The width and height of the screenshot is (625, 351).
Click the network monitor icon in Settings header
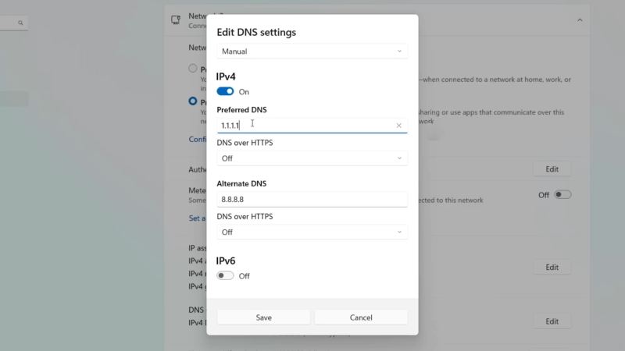pos(176,20)
